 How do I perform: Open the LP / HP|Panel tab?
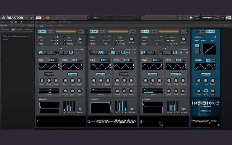pyautogui.click(x=65, y=22)
